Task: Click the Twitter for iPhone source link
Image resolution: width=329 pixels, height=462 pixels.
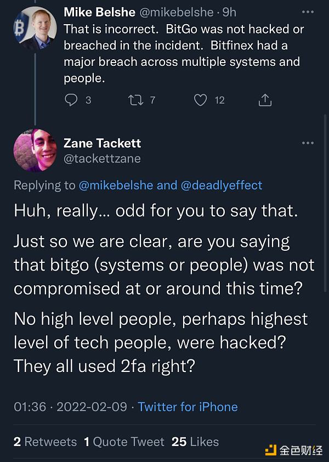Action: pyautogui.click(x=188, y=407)
